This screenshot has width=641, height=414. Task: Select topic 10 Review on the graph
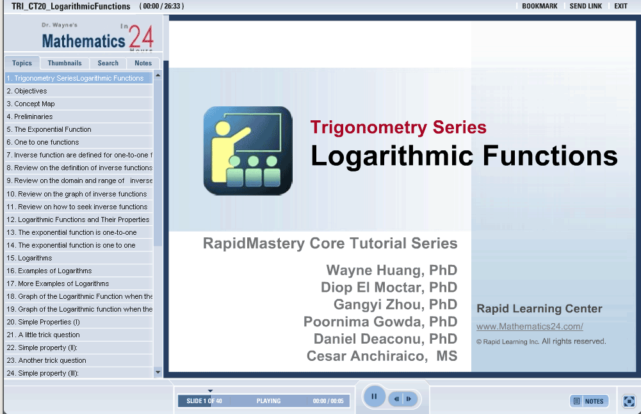pyautogui.click(x=79, y=194)
